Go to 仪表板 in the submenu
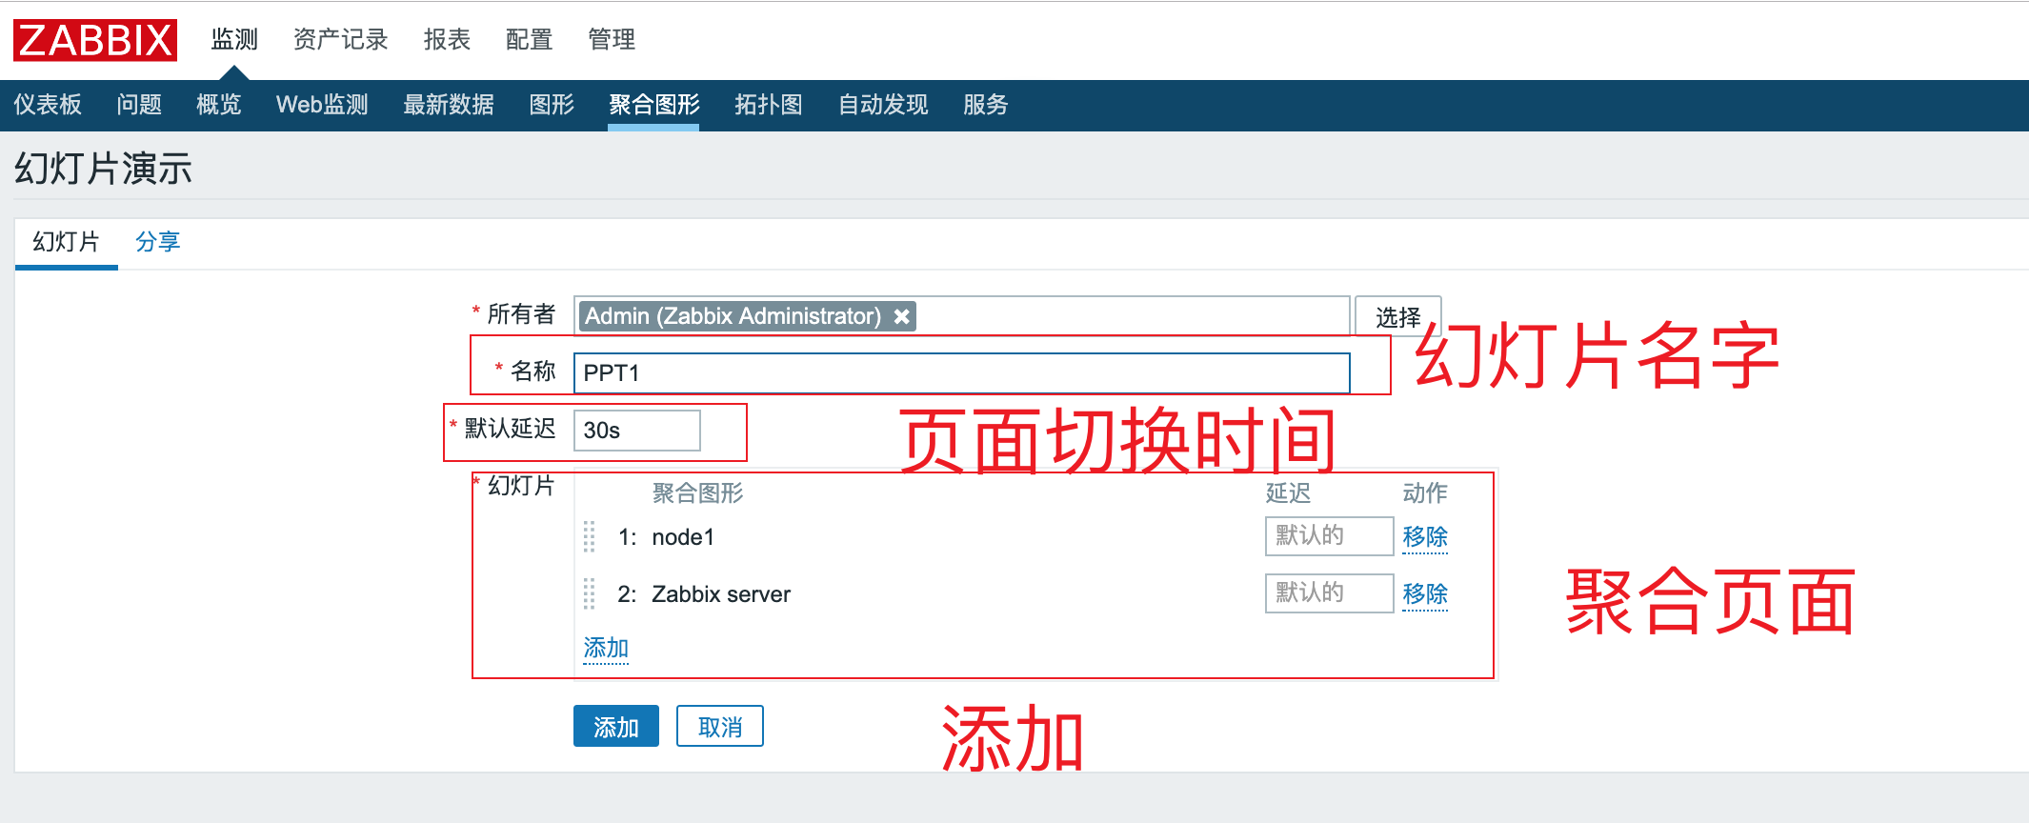The height and width of the screenshot is (823, 2029). [x=48, y=105]
